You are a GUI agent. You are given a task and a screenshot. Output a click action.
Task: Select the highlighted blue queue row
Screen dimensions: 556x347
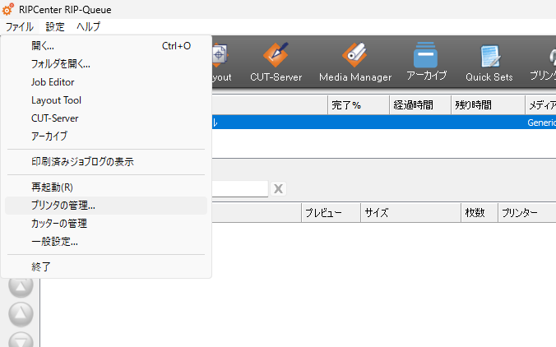(x=384, y=123)
